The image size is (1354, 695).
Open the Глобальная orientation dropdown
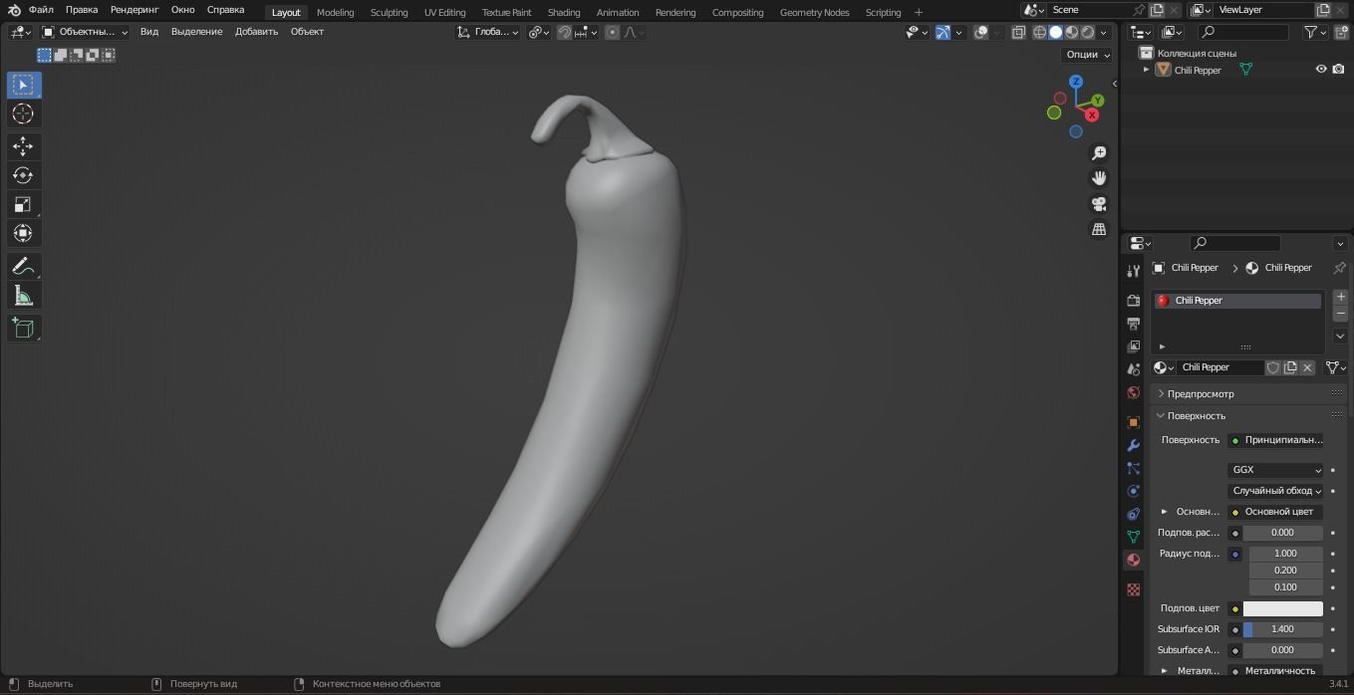pyautogui.click(x=488, y=32)
